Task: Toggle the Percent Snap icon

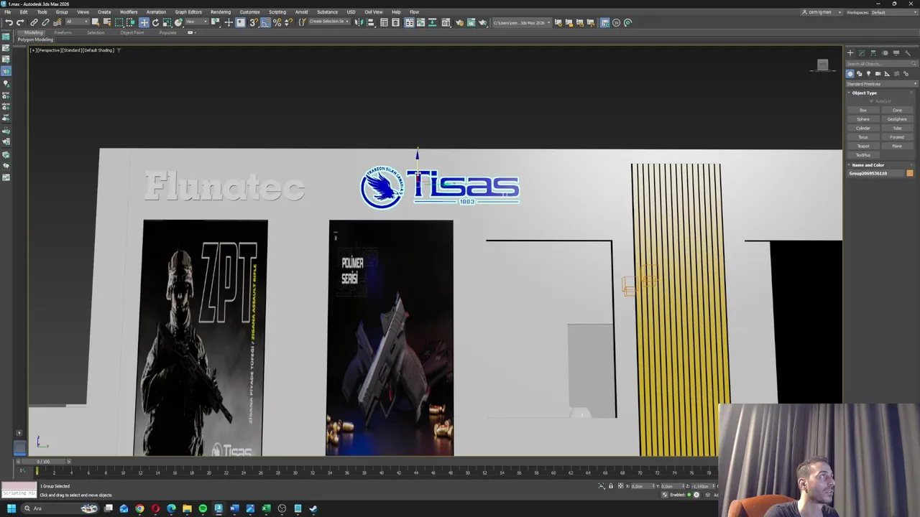Action: pos(277,22)
